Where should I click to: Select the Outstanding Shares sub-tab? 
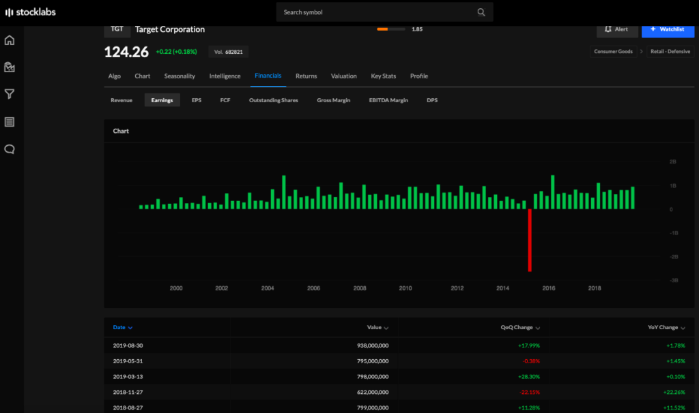(x=274, y=100)
